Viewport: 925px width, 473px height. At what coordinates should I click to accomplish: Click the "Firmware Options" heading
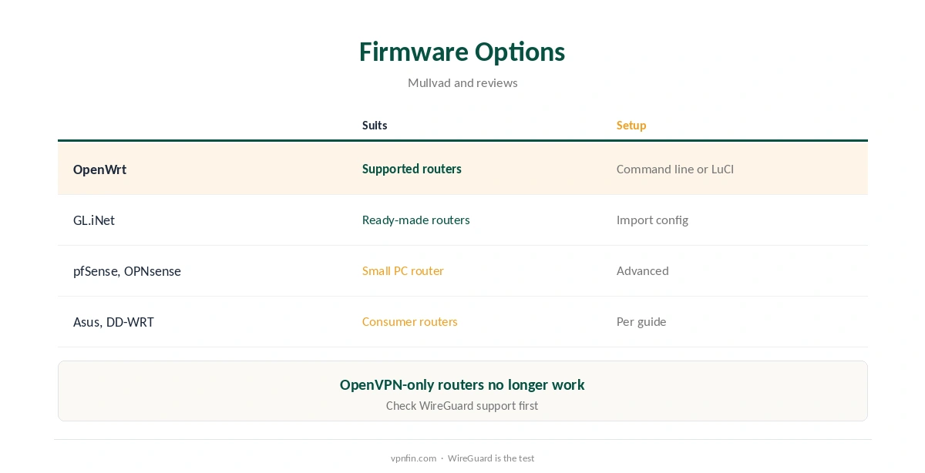coord(462,52)
